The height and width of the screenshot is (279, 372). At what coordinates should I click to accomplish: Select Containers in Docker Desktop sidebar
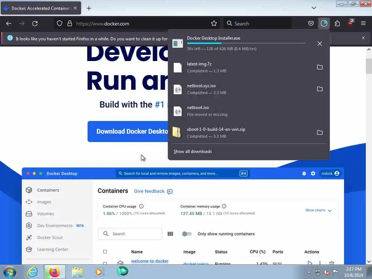point(48,190)
